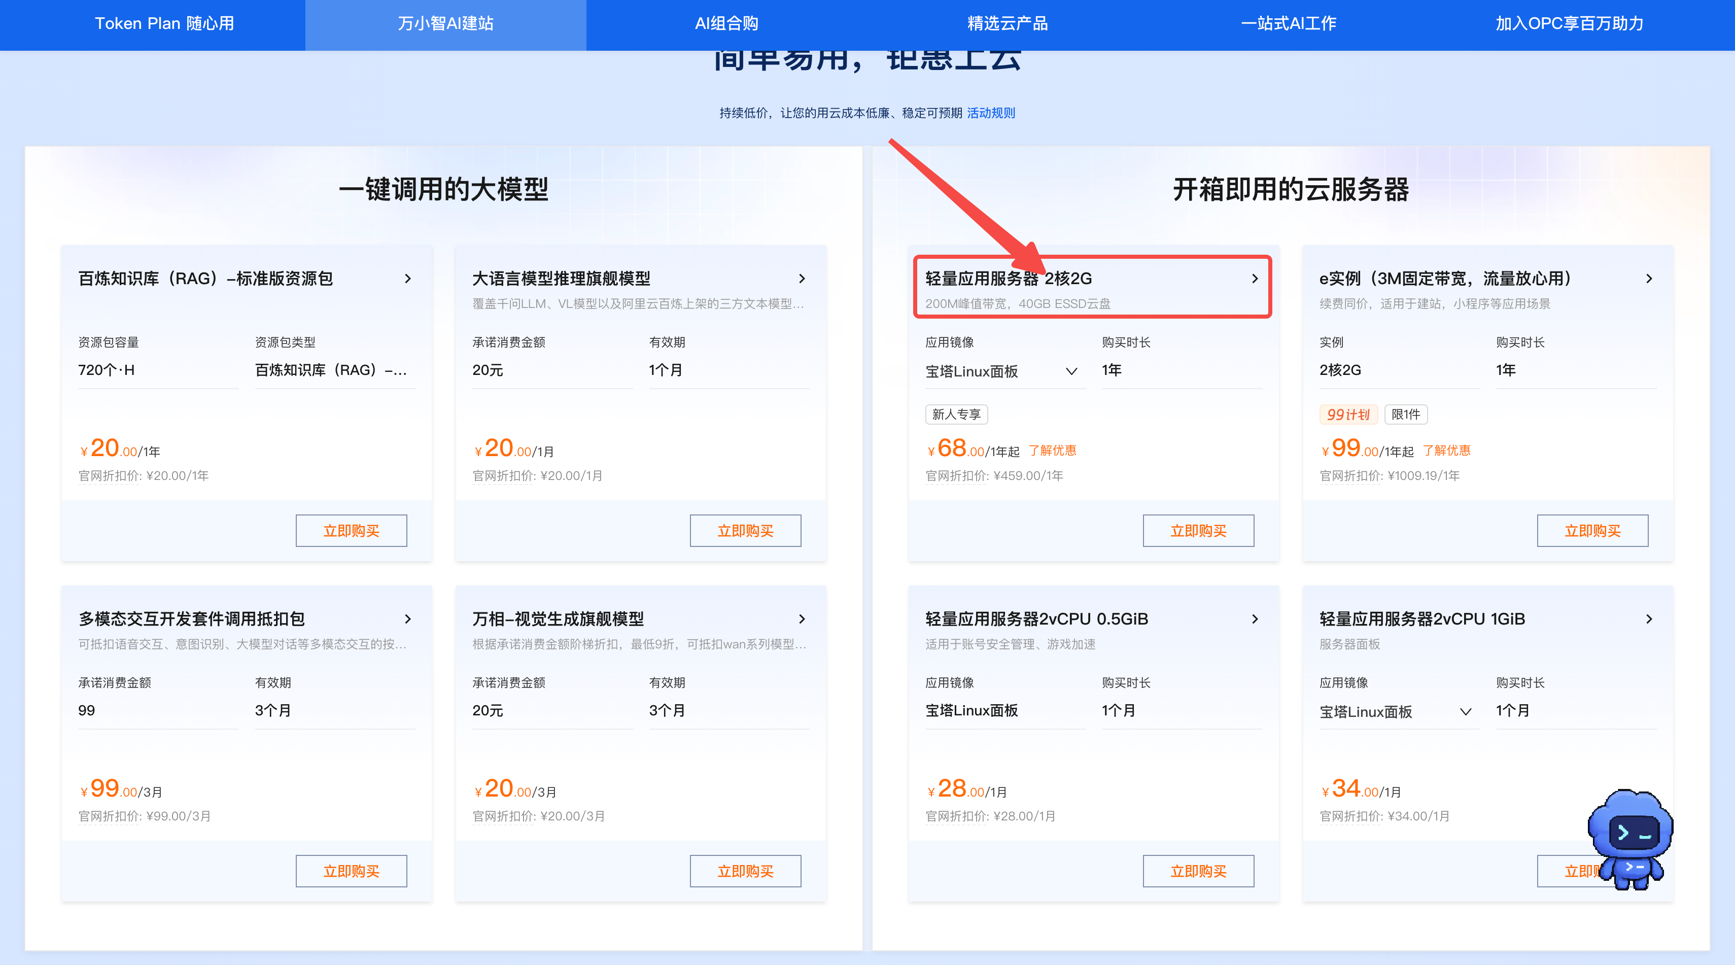Click the 限1件 tag

coord(1406,414)
